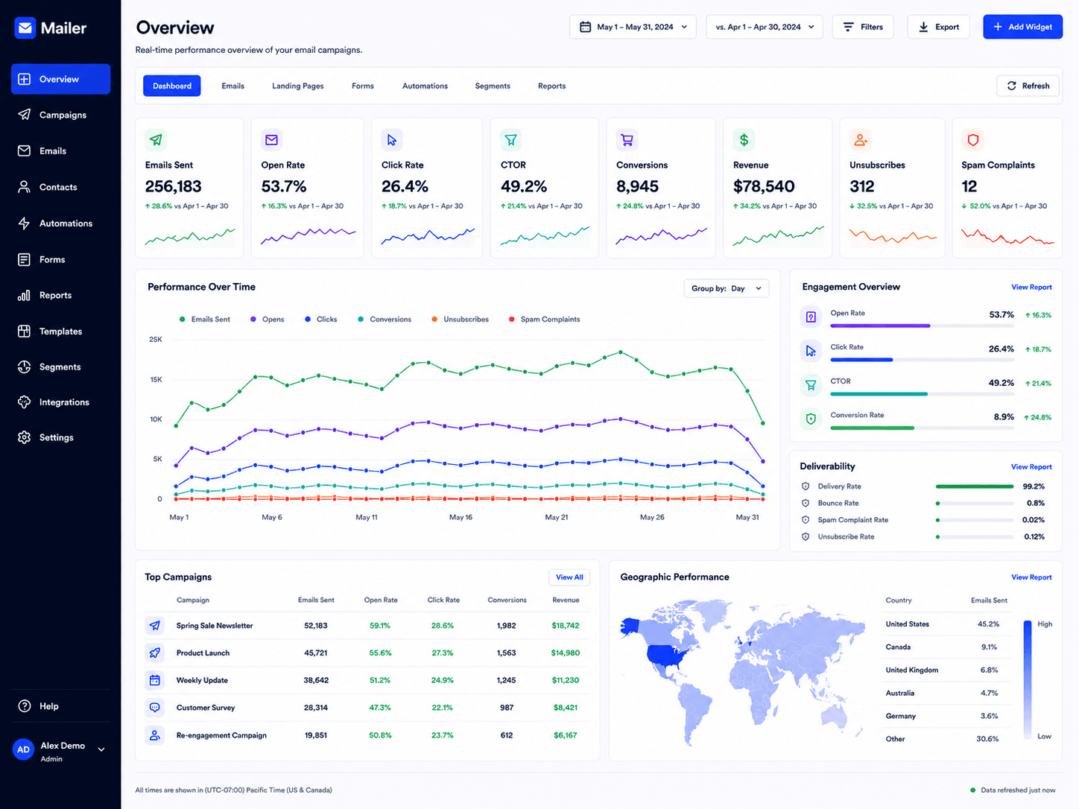Switch to the Emails tab
Viewport: 1079px width, 809px height.
tap(233, 86)
